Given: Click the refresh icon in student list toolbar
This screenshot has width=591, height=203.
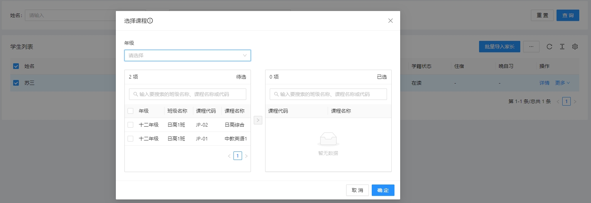Looking at the screenshot, I should [x=549, y=47].
